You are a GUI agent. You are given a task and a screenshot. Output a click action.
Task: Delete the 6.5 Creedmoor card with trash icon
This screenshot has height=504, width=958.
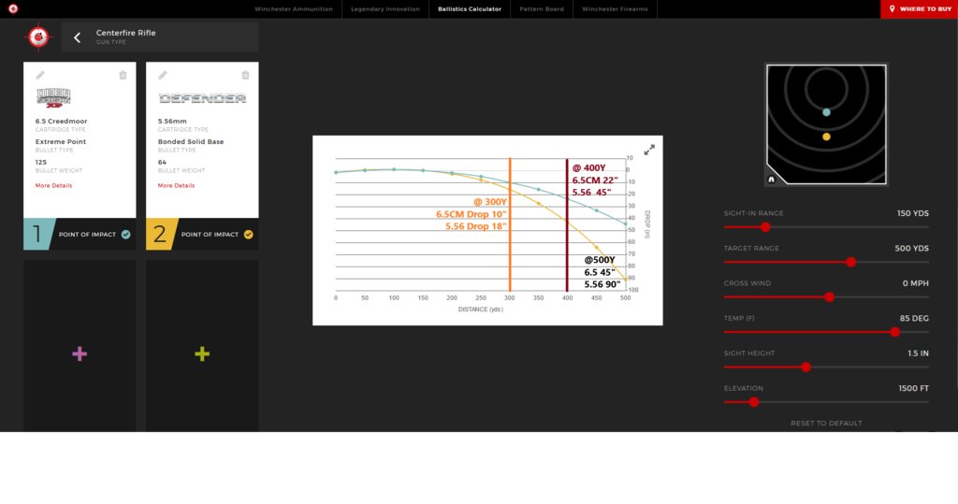tap(123, 75)
